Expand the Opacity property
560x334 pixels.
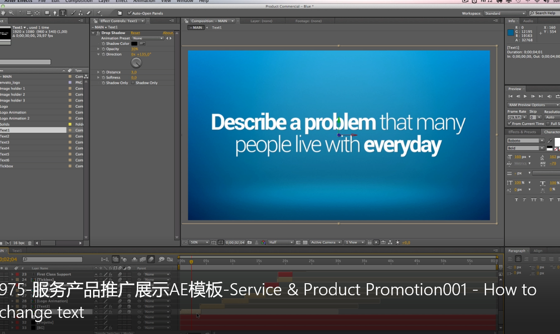[98, 49]
